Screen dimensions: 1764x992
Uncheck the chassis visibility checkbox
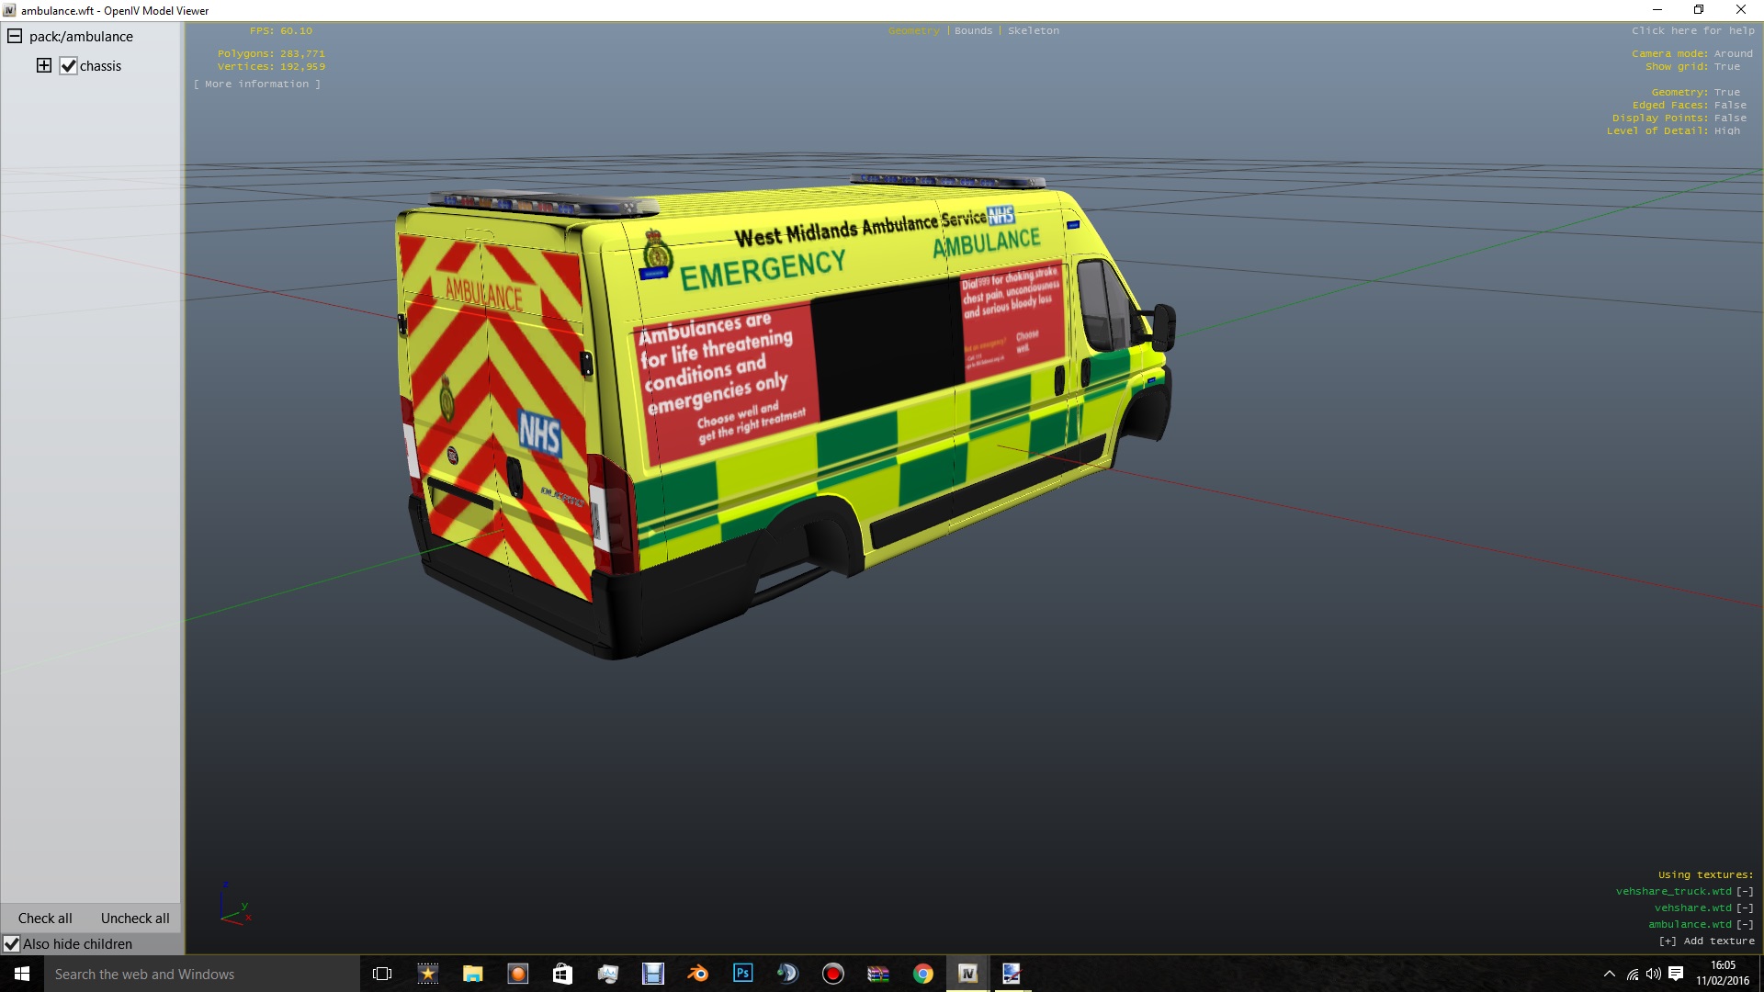pyautogui.click(x=68, y=66)
